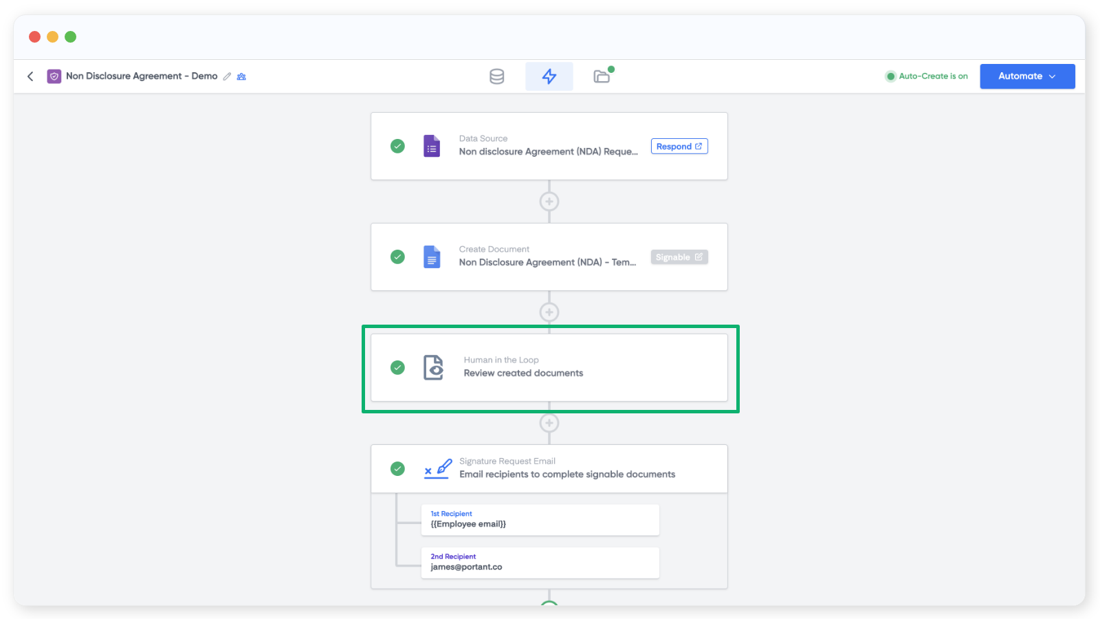The height and width of the screenshot is (619, 1100).
Task: Add a step below Data Source
Action: click(549, 202)
